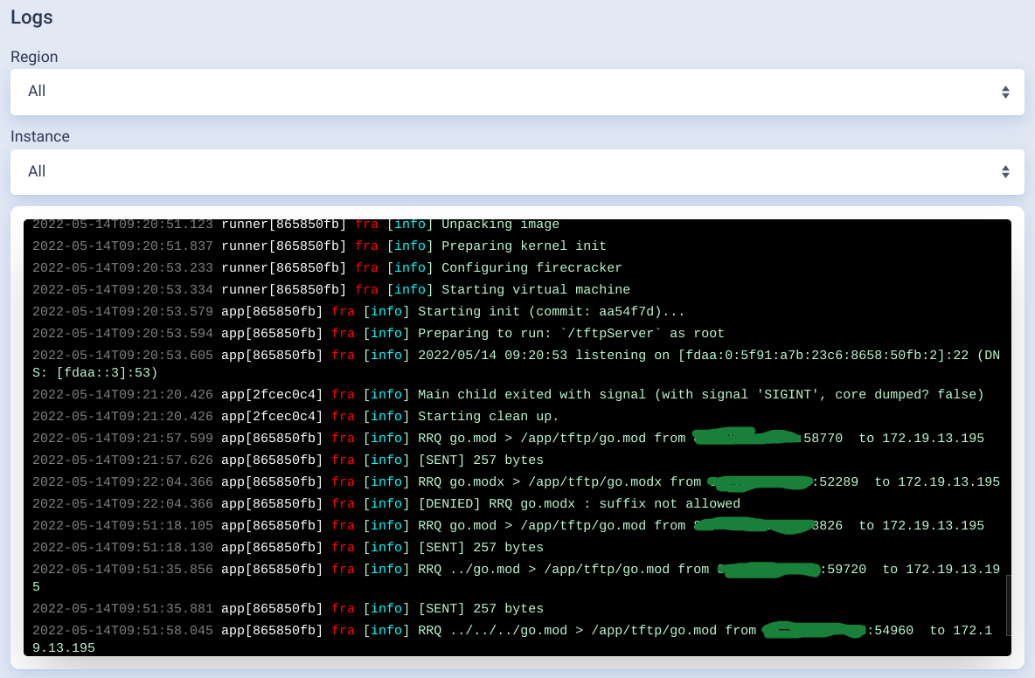Click the Region dropdown arrows icon
This screenshot has height=678, width=1035.
click(x=1005, y=93)
